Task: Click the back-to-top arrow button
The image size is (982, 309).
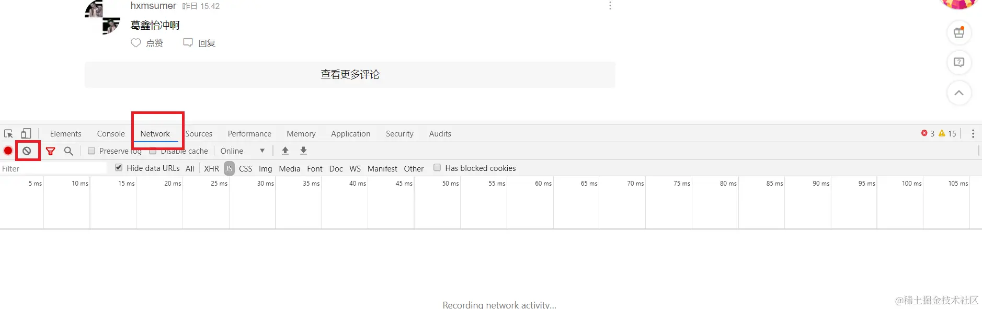Action: tap(959, 93)
